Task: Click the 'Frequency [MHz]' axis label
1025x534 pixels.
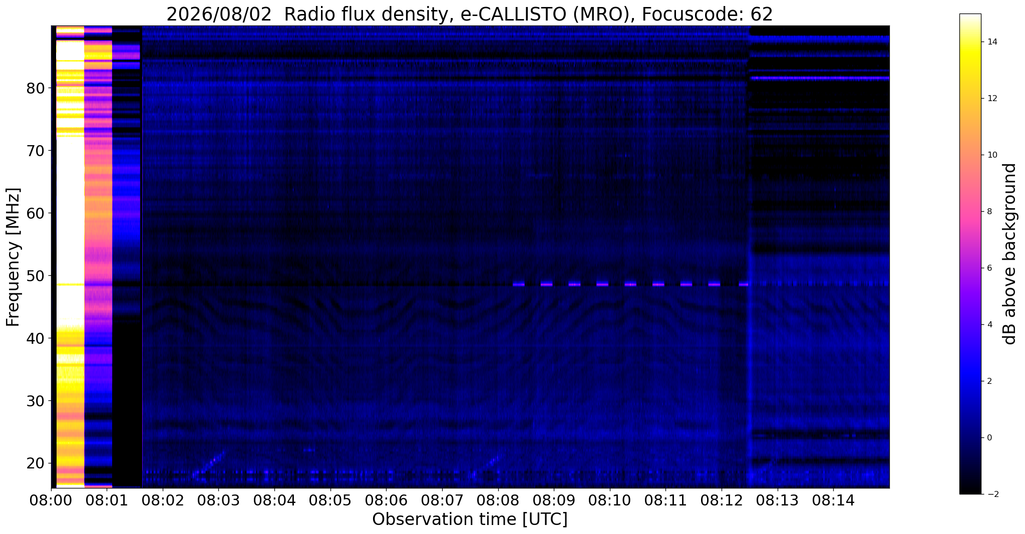Action: click(13, 257)
